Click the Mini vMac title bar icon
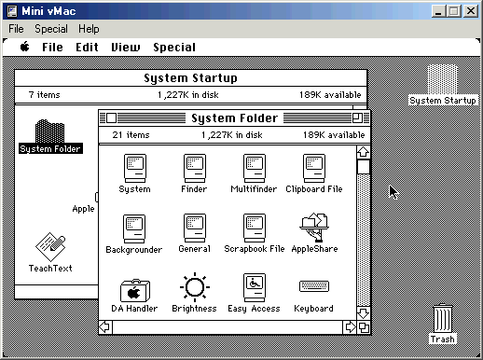The height and width of the screenshot is (360, 483). [12, 11]
